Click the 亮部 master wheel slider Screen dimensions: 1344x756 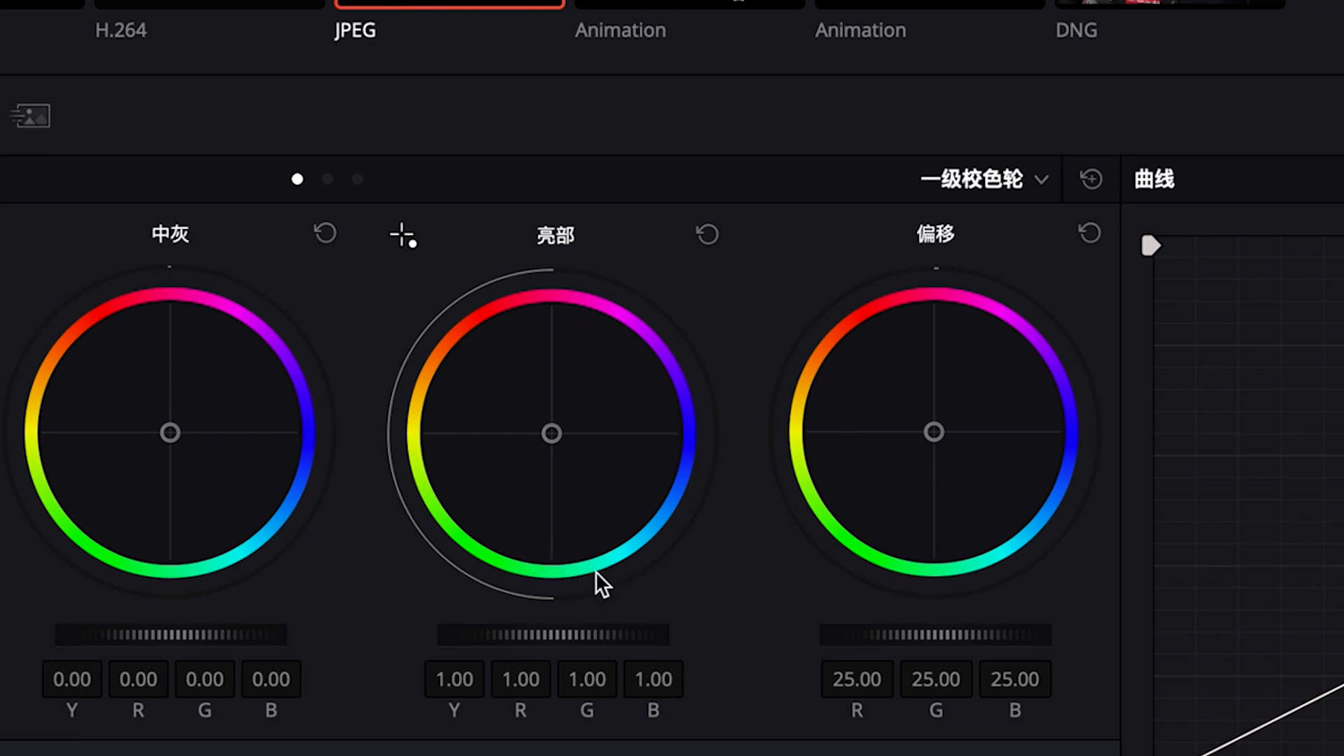pyautogui.click(x=553, y=635)
